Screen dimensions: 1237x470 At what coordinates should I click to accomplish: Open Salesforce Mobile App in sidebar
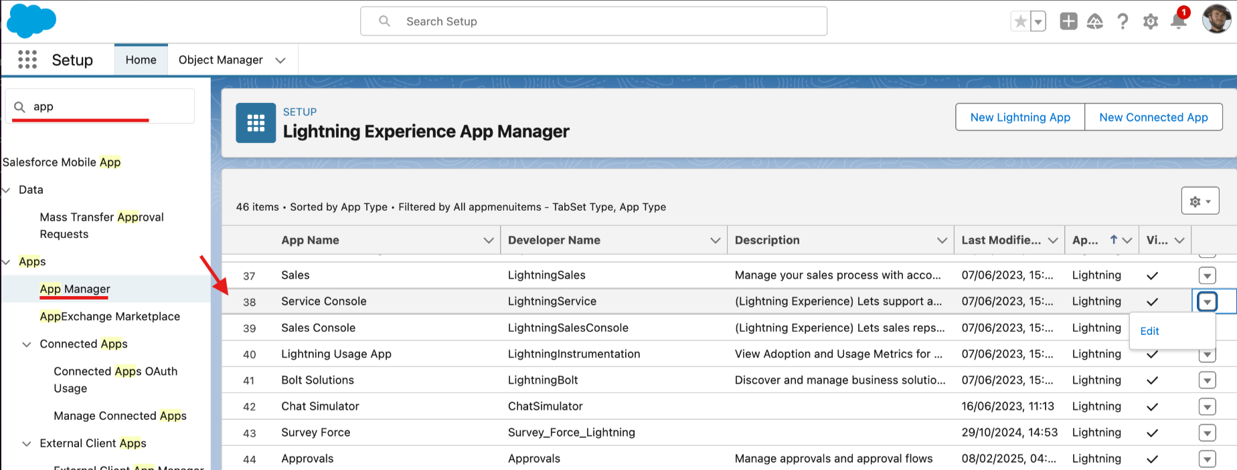[62, 162]
